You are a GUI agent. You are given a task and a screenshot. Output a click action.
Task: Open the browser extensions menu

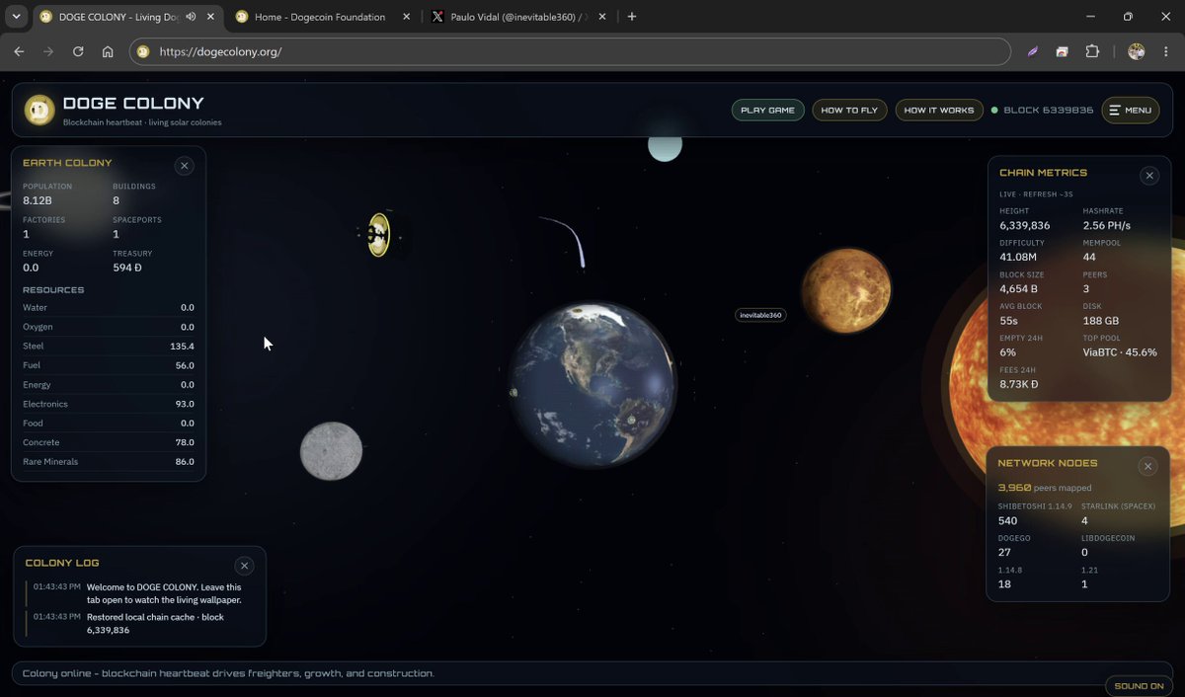[x=1092, y=51]
